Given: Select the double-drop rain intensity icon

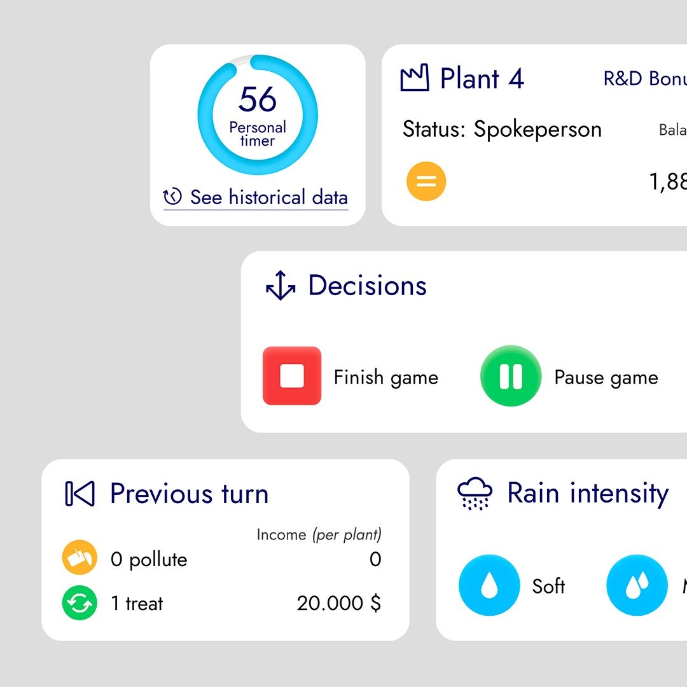Looking at the screenshot, I should (x=637, y=585).
